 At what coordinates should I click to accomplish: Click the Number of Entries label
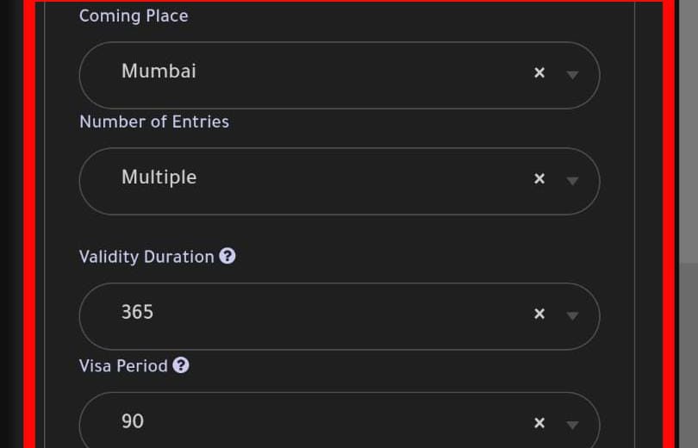pyautogui.click(x=154, y=121)
